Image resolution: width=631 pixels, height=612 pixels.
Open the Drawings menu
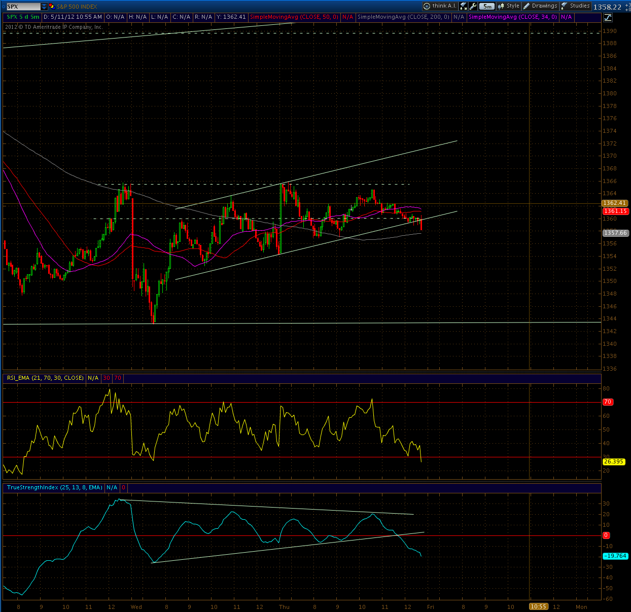pyautogui.click(x=541, y=6)
